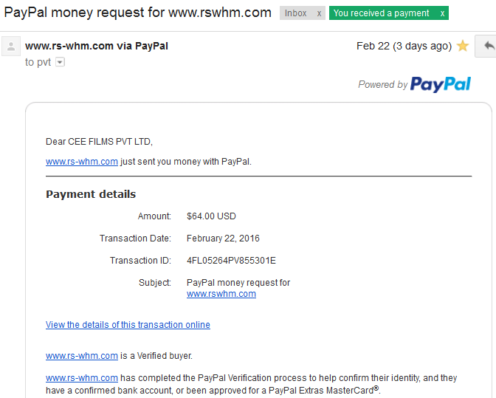Click the sender name 'www.rs-whm.com via PayPal'
Viewport: 496px width, 398px height.
coord(97,46)
